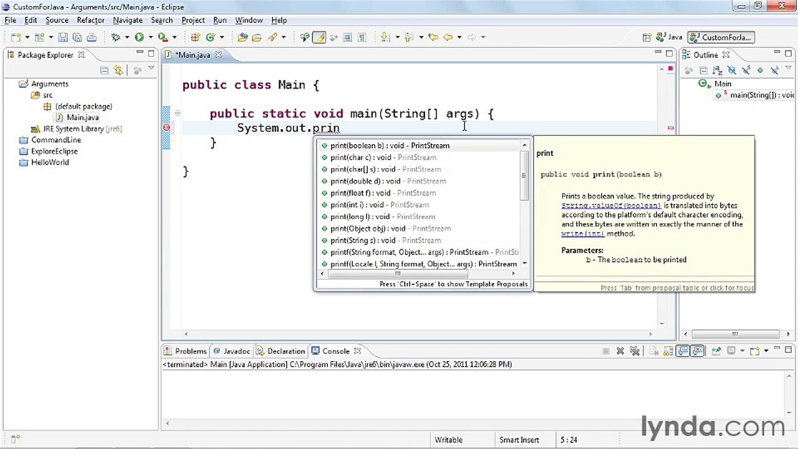
Task: Click proposal list horizontal scrollbar thumb
Action: coord(398,273)
